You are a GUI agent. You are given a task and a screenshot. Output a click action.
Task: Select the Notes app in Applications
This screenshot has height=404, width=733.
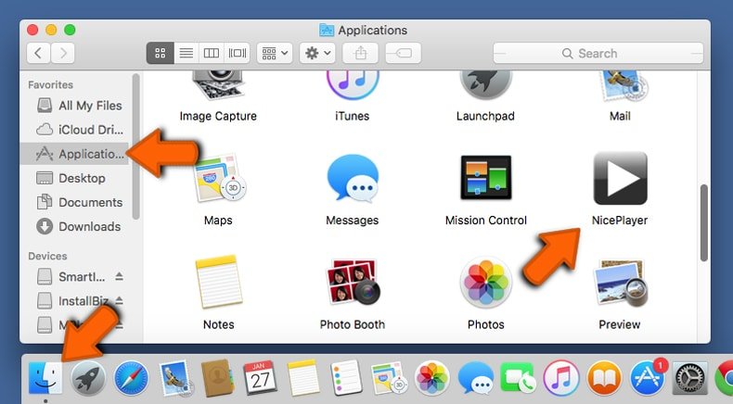219,282
